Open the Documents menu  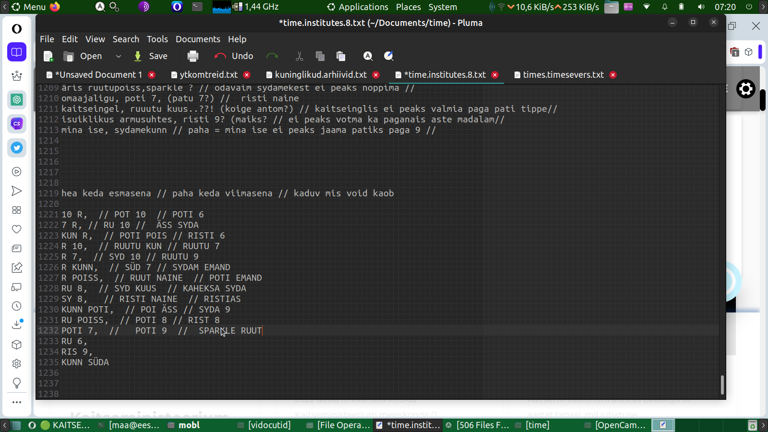click(x=198, y=39)
